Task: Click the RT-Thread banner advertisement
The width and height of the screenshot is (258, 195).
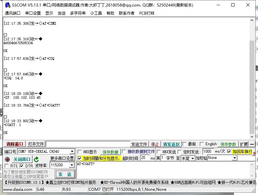Action: [134, 182]
